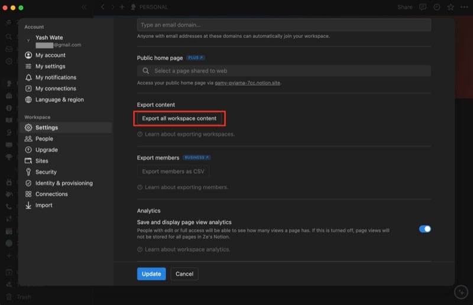The image size is (473, 305).
Task: Toggle page view analytics switch
Action: [x=425, y=229]
